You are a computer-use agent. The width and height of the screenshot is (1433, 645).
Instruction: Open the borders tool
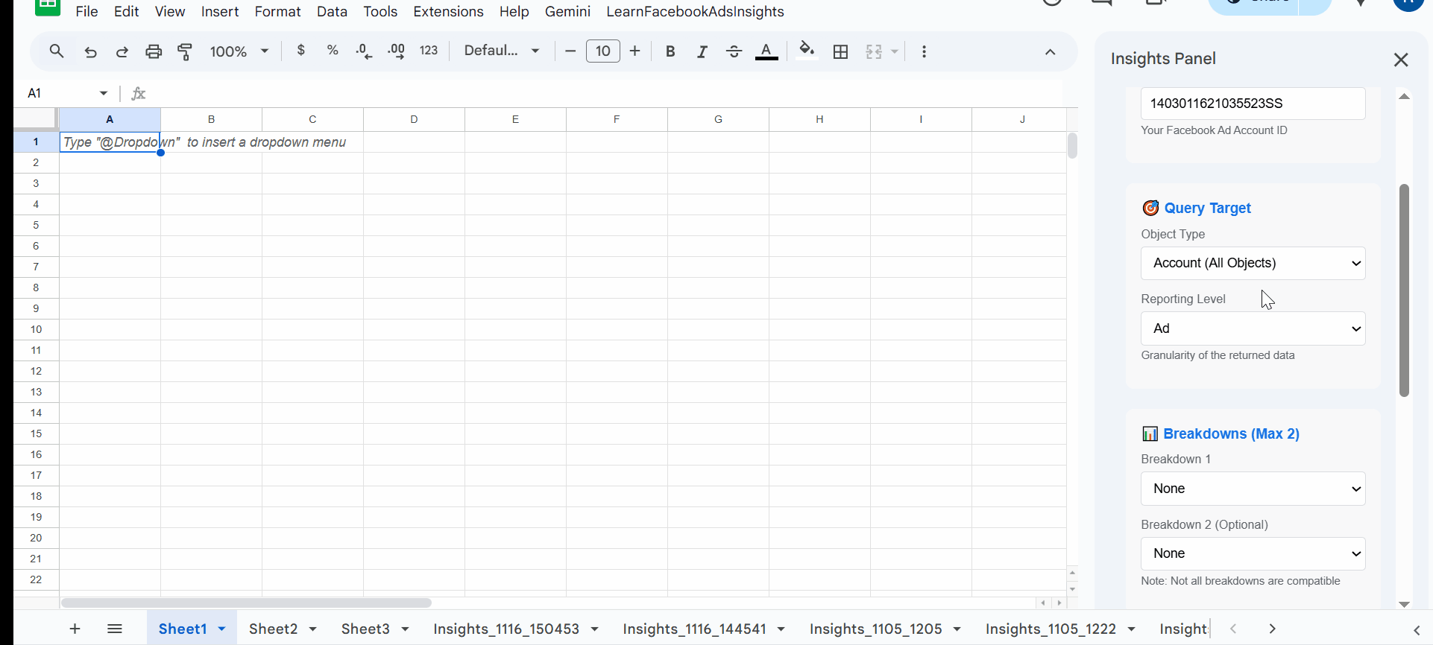pyautogui.click(x=841, y=51)
